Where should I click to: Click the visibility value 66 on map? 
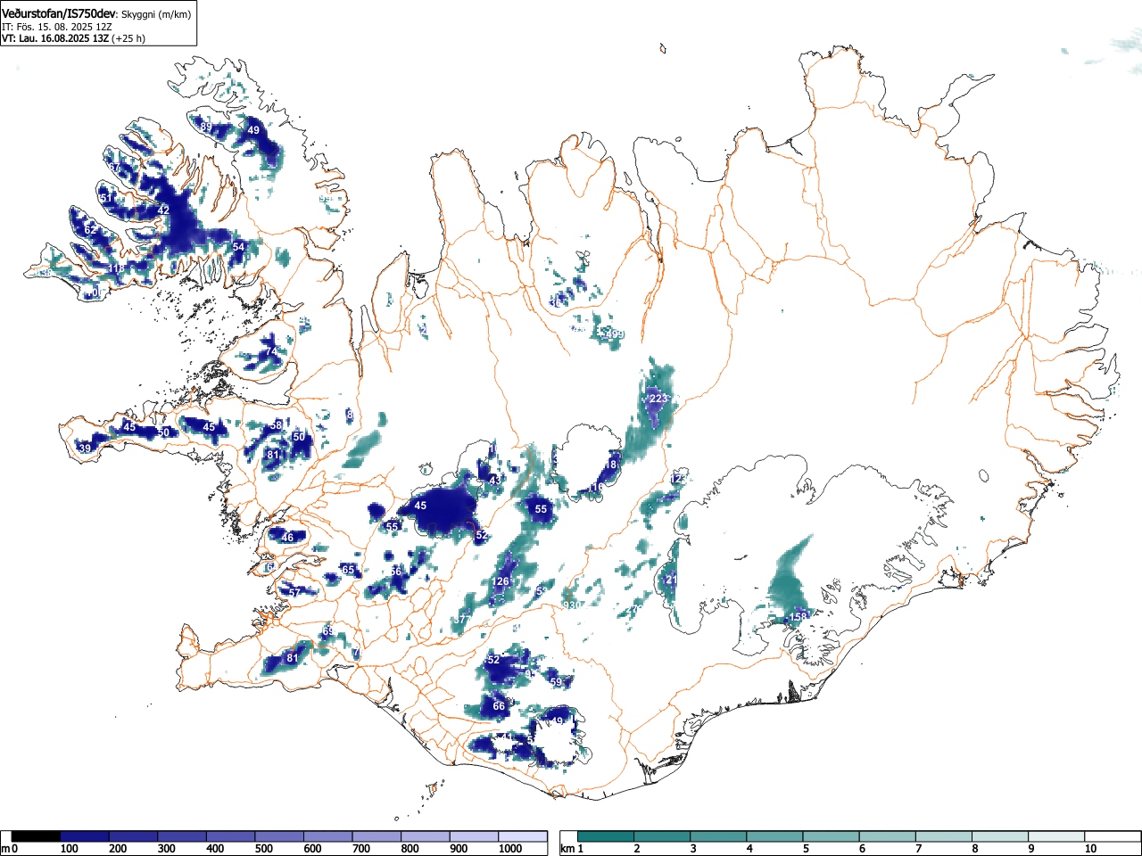[499, 706]
